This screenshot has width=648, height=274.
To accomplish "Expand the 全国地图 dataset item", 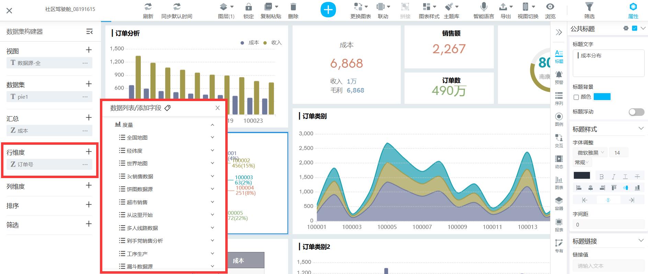I will [x=212, y=138].
